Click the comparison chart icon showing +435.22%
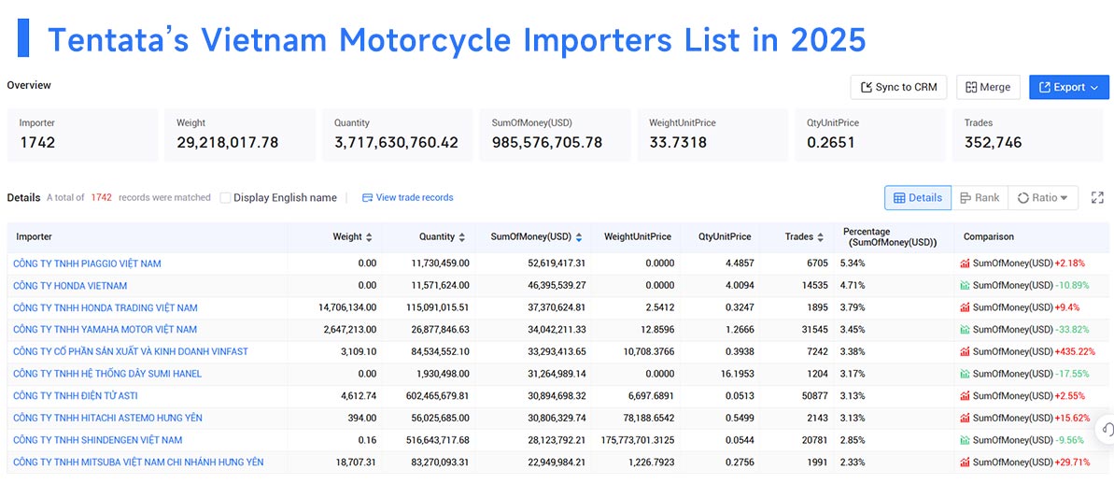 [965, 352]
